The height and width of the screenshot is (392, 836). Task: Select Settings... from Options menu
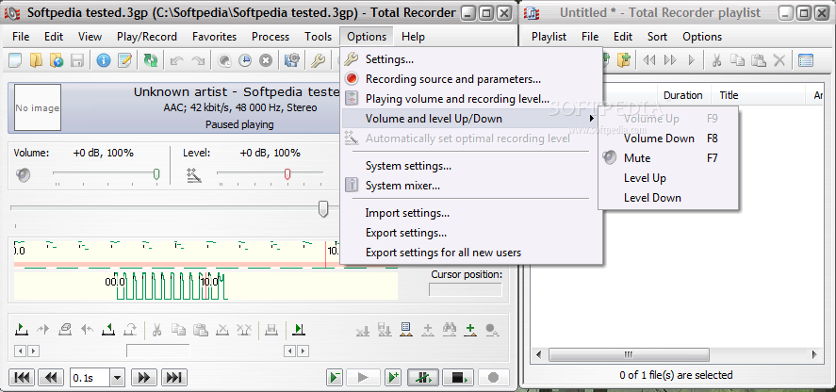click(471, 59)
